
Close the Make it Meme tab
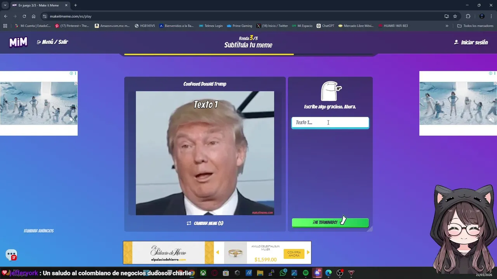pos(66,5)
